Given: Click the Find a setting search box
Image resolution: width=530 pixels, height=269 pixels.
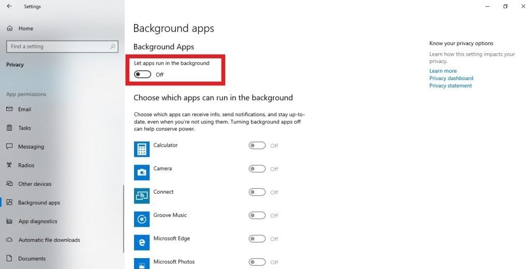Looking at the screenshot, I should 57,46.
